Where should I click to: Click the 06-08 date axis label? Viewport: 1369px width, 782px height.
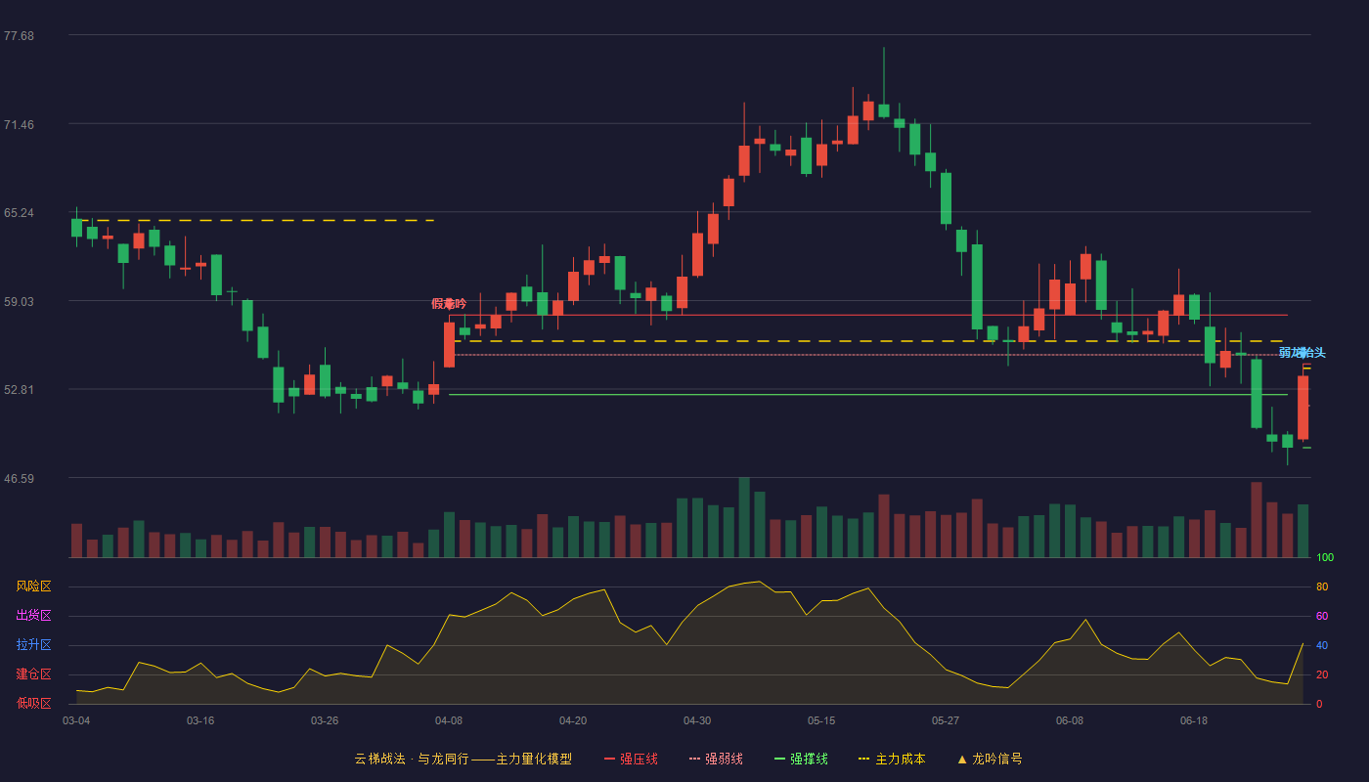click(1070, 720)
